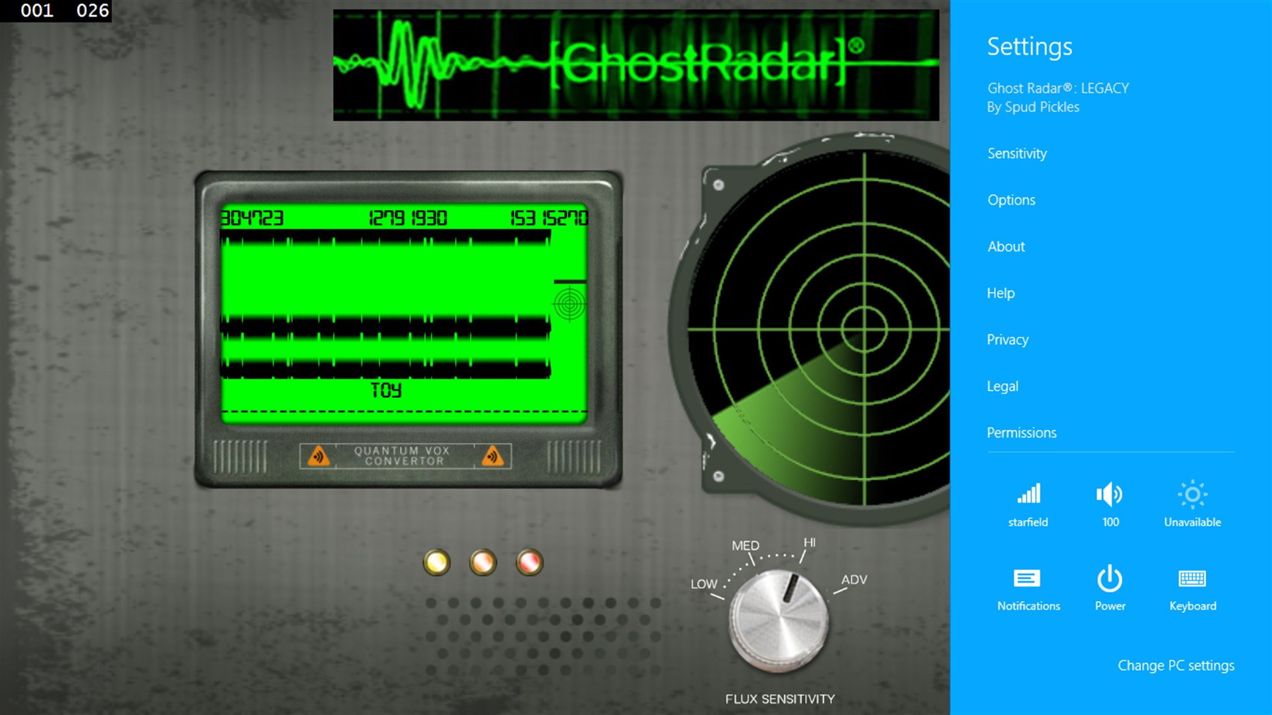
Task: Open the About section
Action: [1006, 246]
